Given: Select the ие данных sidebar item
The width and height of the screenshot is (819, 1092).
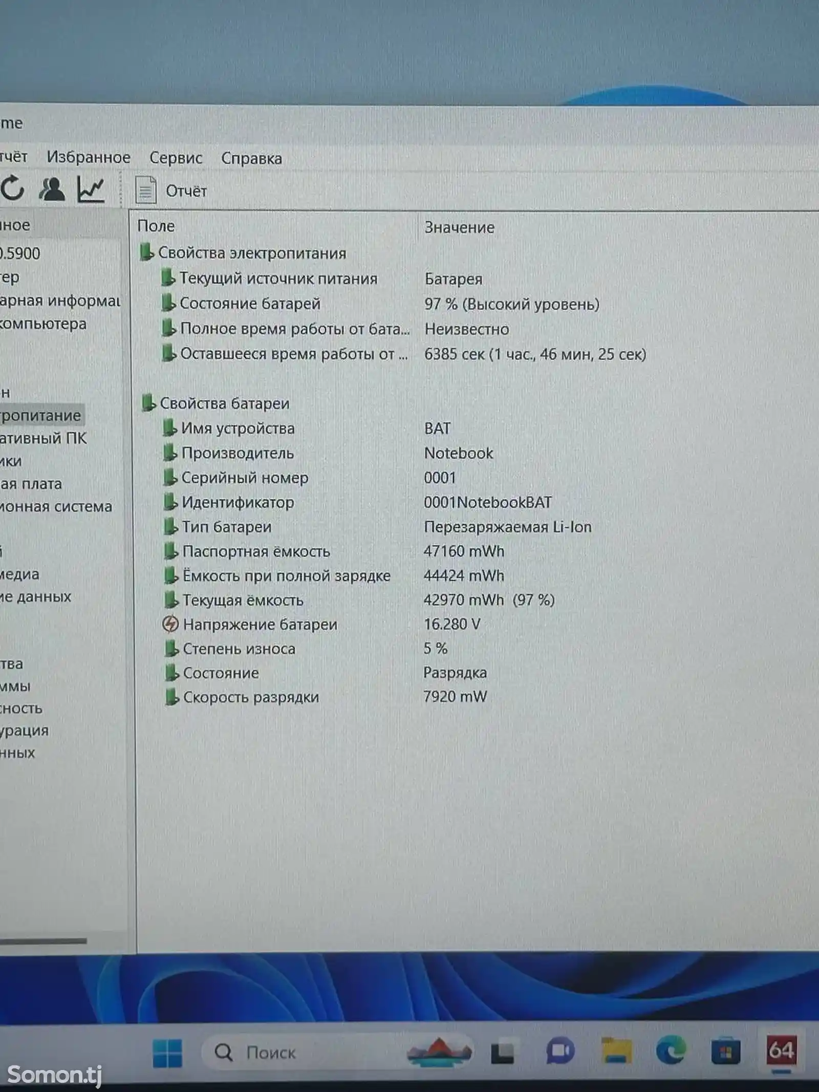Looking at the screenshot, I should pos(35,596).
